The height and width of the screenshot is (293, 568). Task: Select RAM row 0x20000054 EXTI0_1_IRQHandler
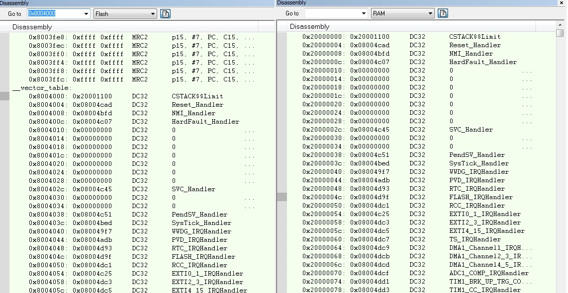pos(412,214)
